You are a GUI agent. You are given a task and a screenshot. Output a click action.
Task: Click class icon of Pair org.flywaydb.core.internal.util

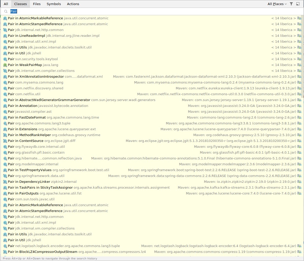tap(5, 147)
